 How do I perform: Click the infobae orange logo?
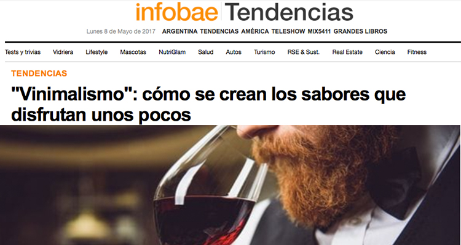click(176, 12)
